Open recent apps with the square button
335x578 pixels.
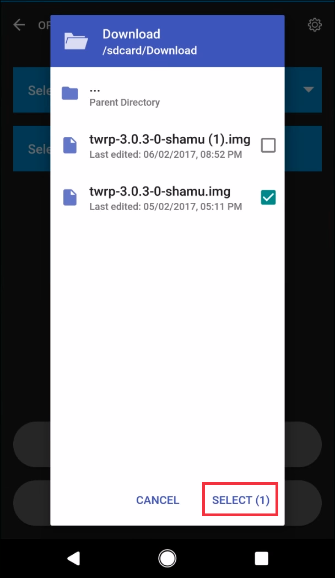261,559
